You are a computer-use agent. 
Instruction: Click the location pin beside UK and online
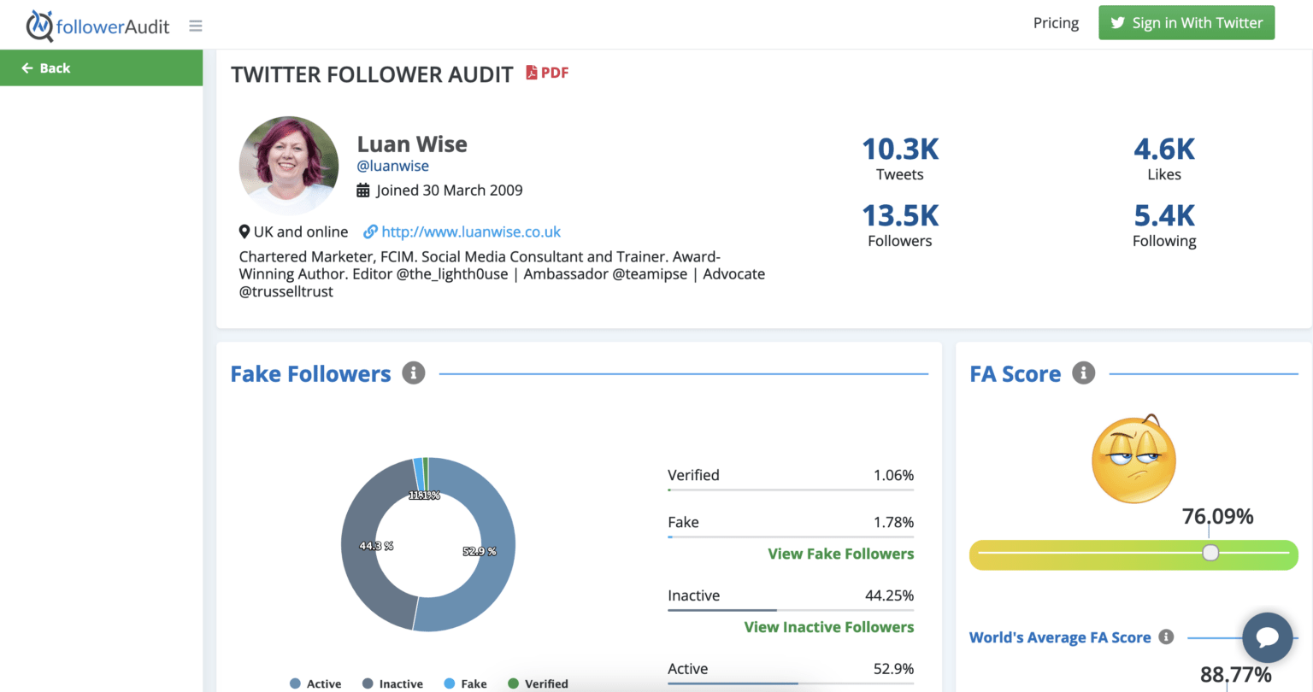244,232
